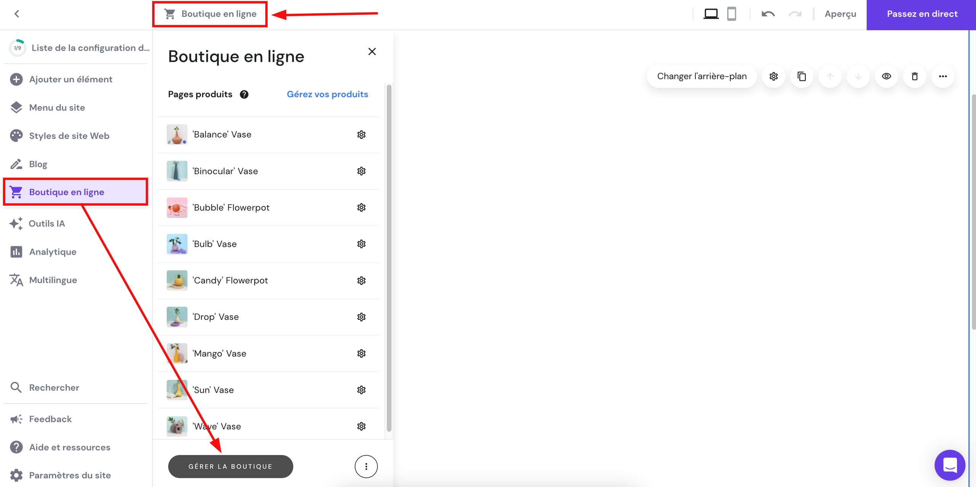Click help icon beside Pages produits
976x487 pixels.
[244, 95]
